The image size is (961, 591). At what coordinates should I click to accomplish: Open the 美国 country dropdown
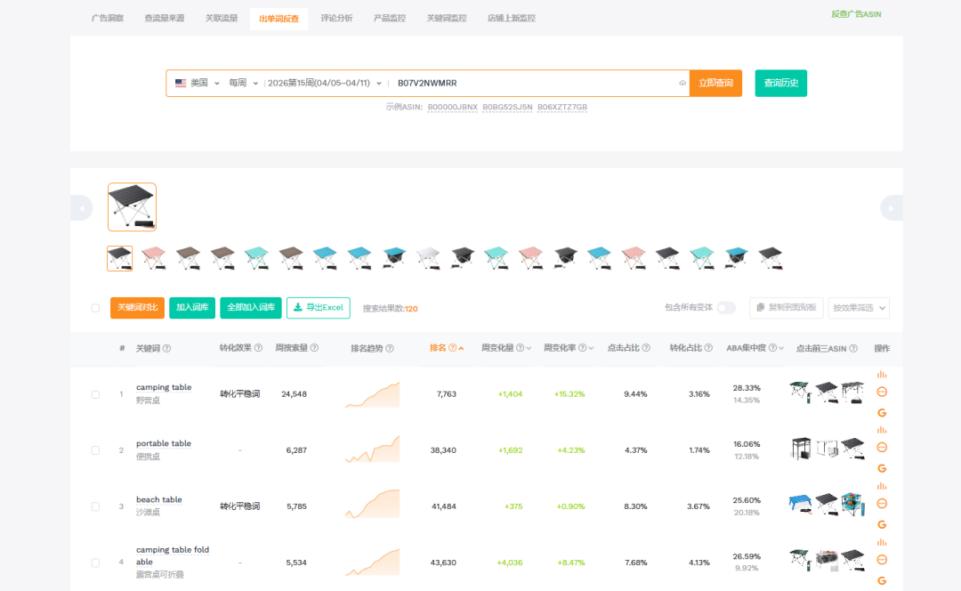(197, 83)
